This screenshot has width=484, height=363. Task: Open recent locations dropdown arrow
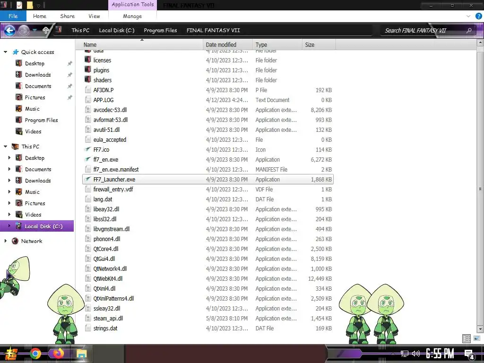[x=35, y=30]
